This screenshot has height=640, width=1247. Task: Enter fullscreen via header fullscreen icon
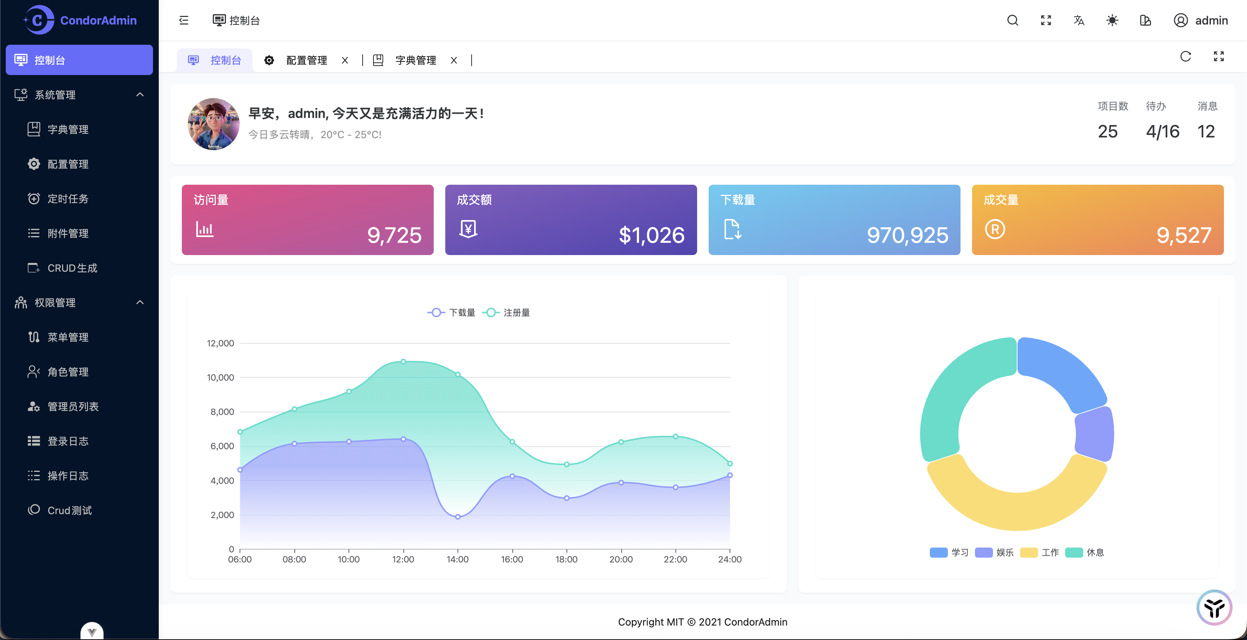tap(1046, 20)
